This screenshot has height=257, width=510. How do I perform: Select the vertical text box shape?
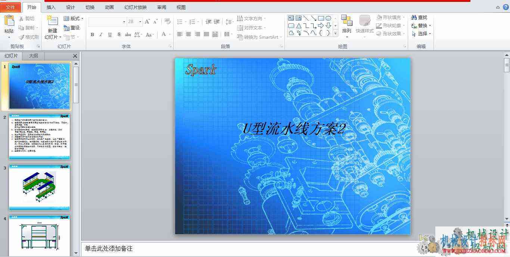pyautogui.click(x=298, y=18)
